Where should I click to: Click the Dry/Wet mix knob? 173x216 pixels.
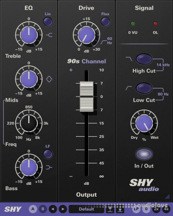144,123
